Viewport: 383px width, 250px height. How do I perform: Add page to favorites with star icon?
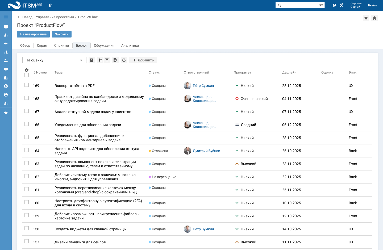click(366, 18)
